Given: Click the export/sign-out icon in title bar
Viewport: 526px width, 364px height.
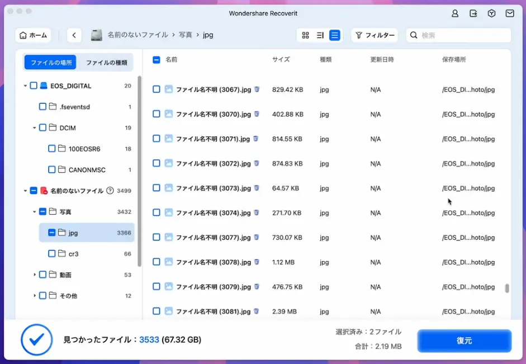Looking at the screenshot, I should (473, 13).
